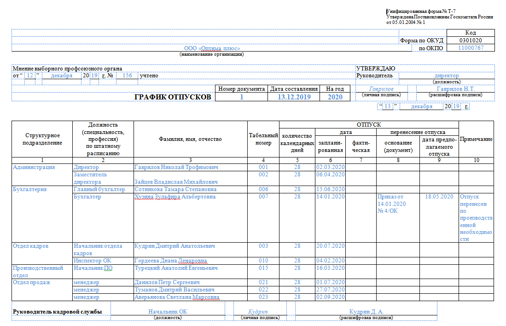Click the Начальник ОК position field at bottom
This screenshot has width=506, height=326.
coord(168,311)
